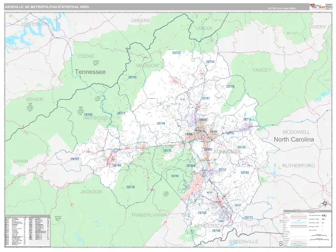The image size is (336, 252).
Task: Click the MADISON county label
Action: (x=146, y=65)
